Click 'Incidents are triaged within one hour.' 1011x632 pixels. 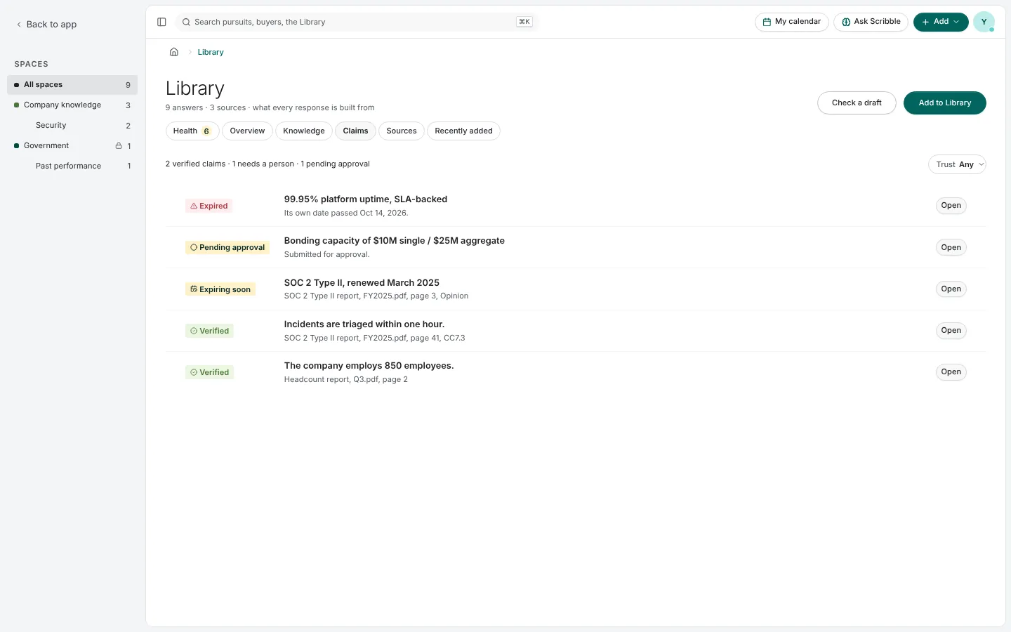364,324
